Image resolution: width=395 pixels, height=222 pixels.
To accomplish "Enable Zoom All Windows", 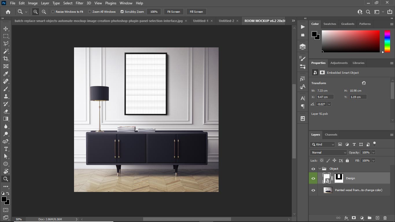I will coord(90,12).
